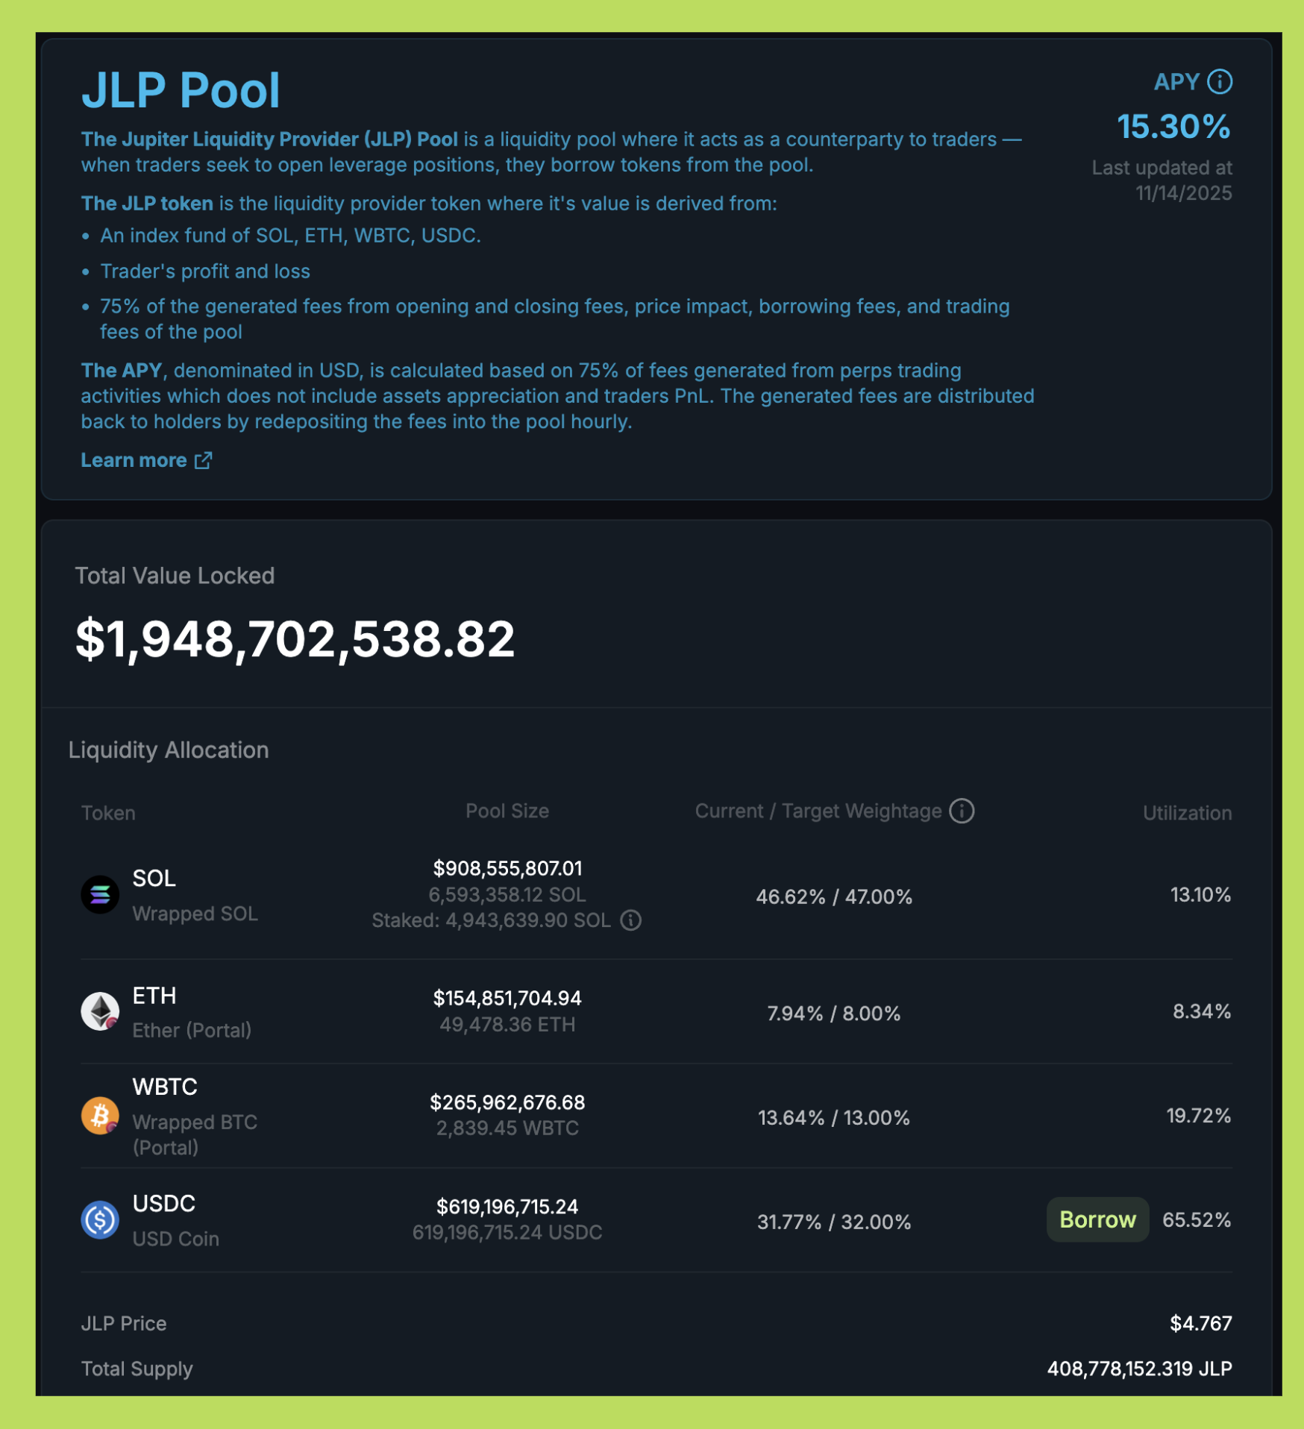Click the SOL token icon
1304x1429 pixels.
[x=99, y=895]
